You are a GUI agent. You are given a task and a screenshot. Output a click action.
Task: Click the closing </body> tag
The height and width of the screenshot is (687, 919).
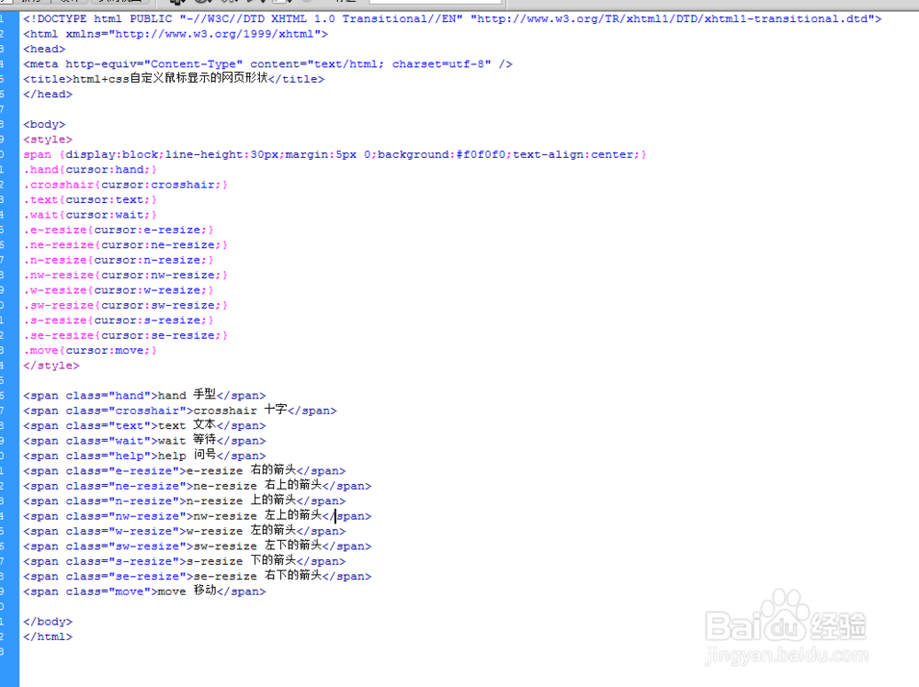tap(46, 621)
